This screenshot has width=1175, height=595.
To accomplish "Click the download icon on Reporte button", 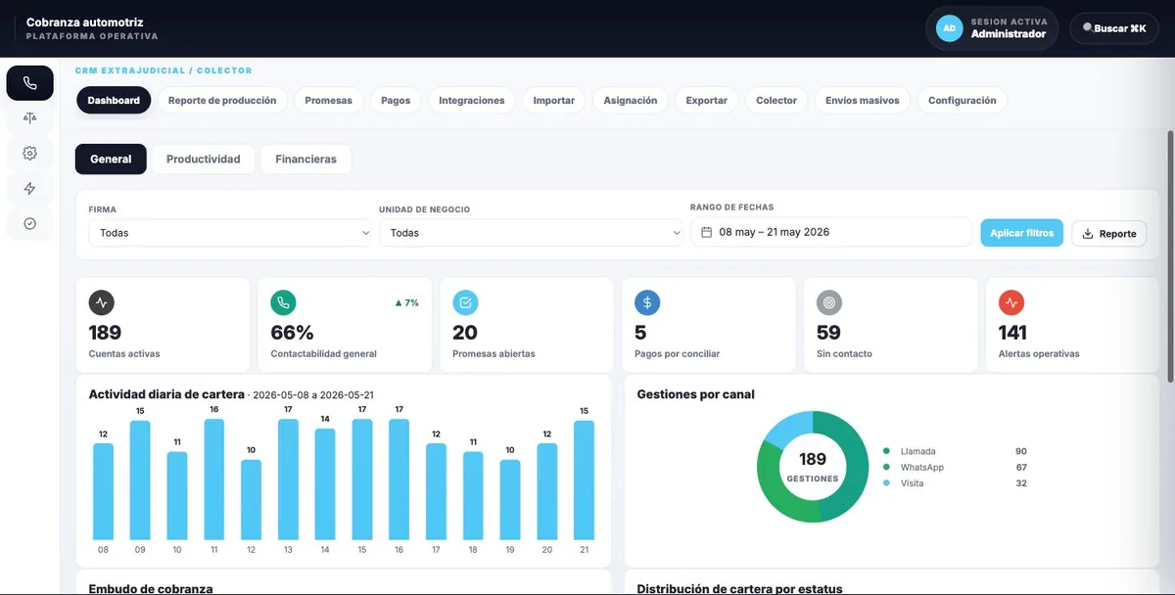I will coord(1088,234).
